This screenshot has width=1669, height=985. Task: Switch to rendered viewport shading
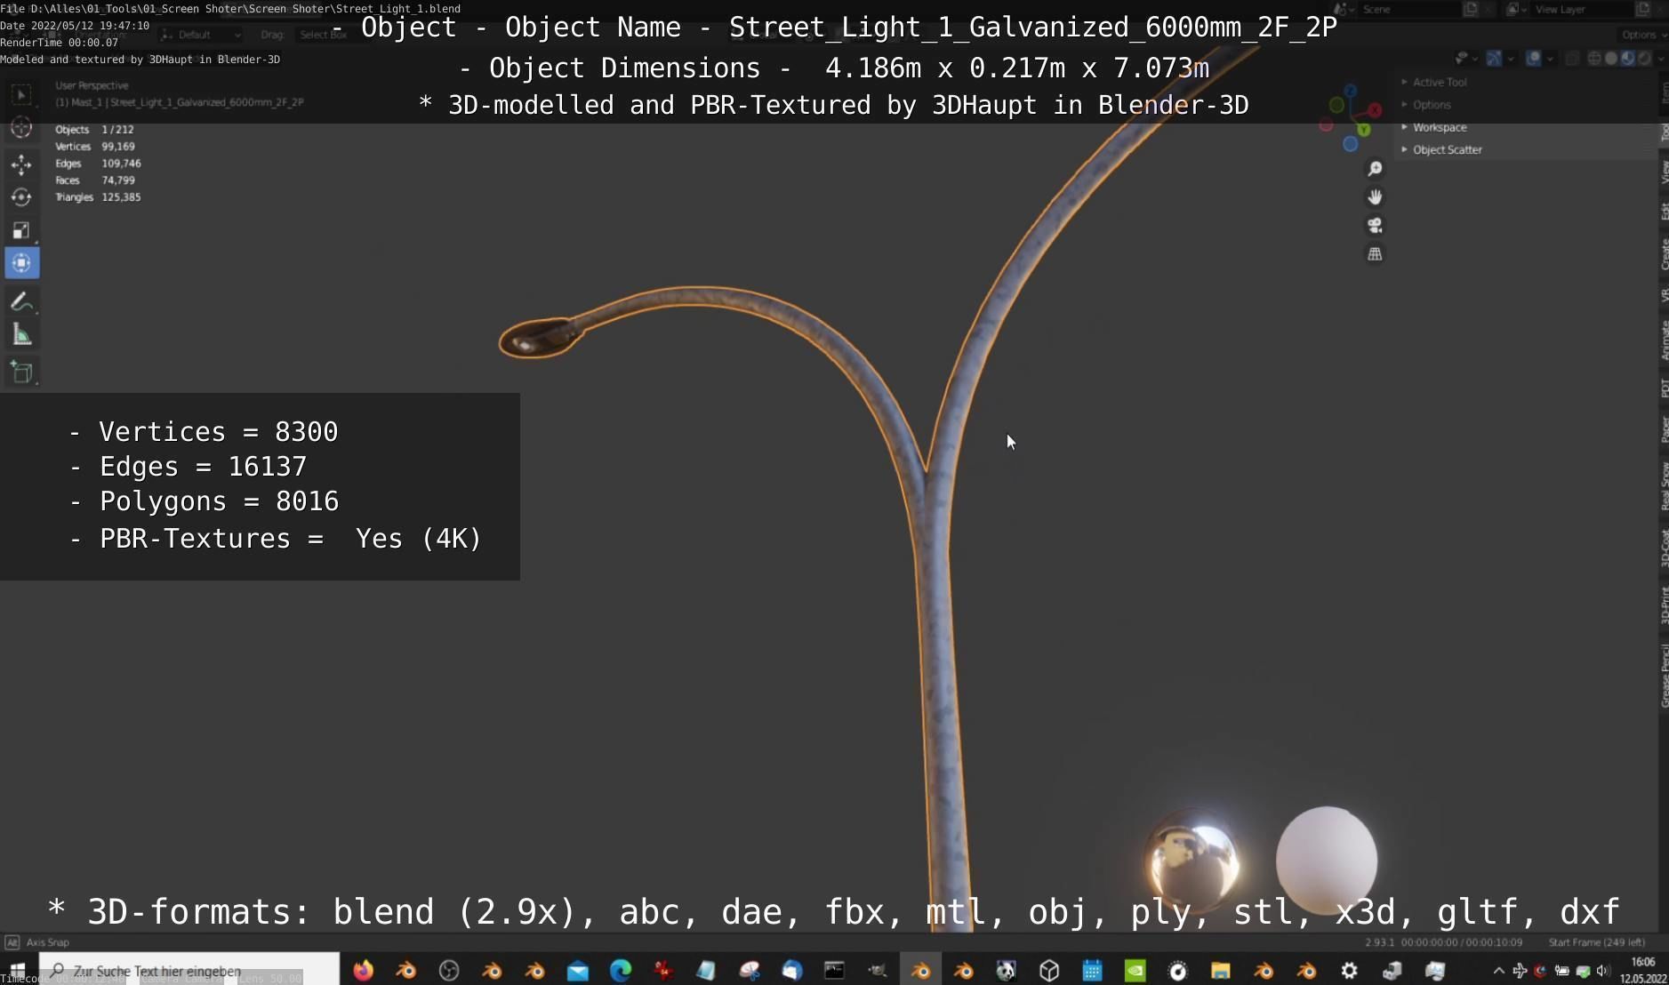click(x=1644, y=59)
